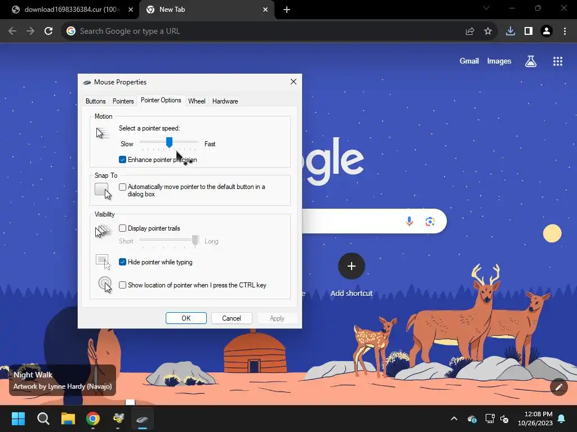
Task: Open the Chrome tab search chevron
Action: pos(486,8)
